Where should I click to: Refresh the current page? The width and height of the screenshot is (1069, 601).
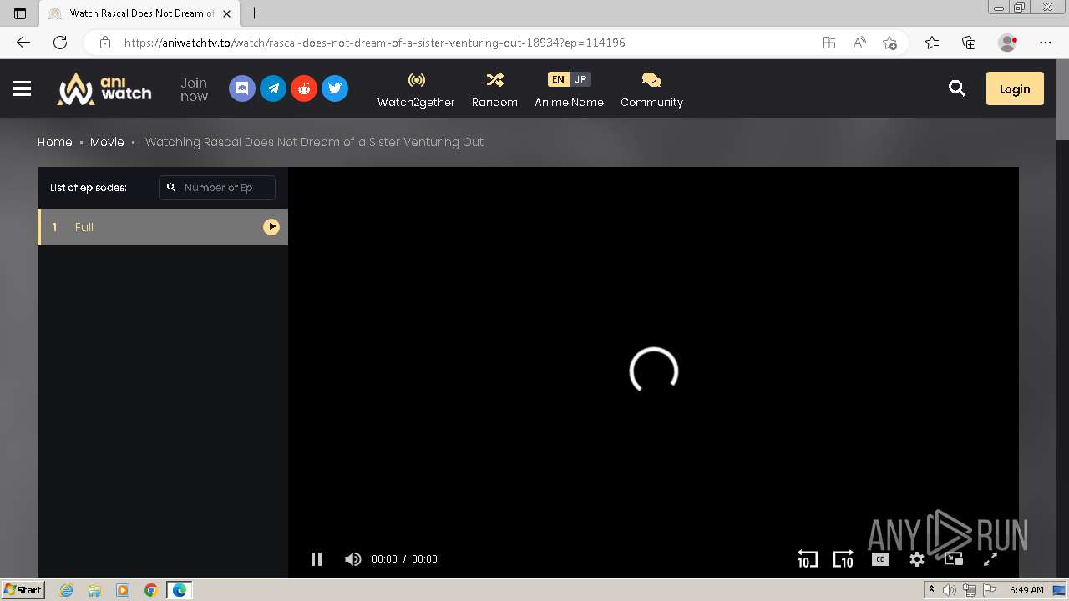pos(60,43)
